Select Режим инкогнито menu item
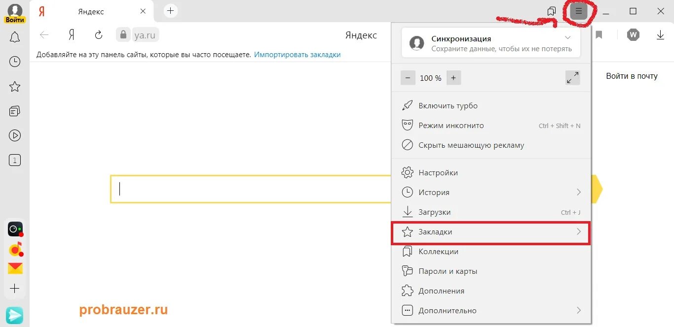The height and width of the screenshot is (327, 674). click(x=491, y=125)
